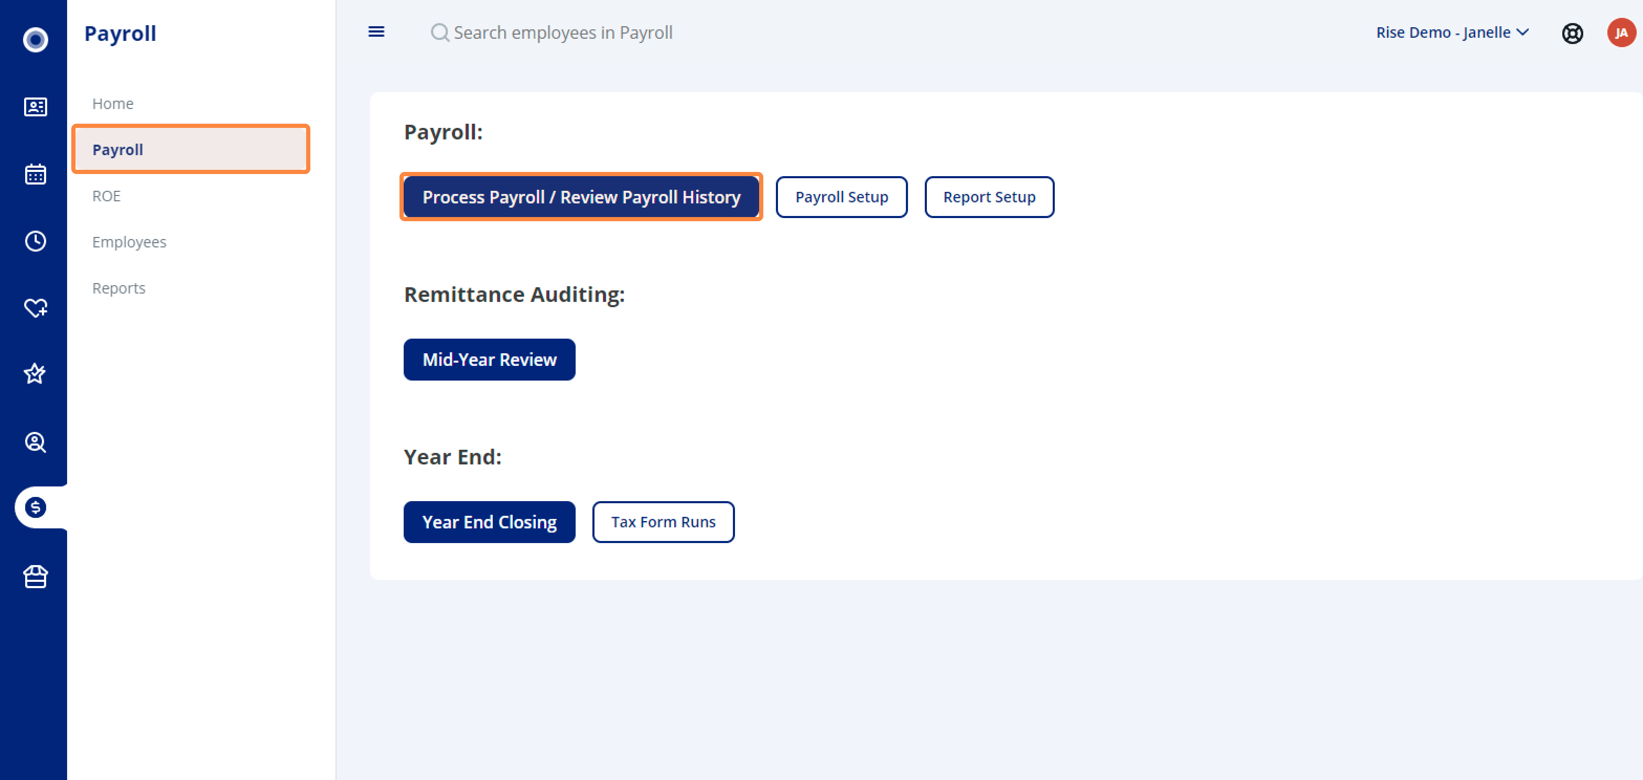Open the help lifebuoy icon
Viewport: 1643px width, 780px height.
[1572, 33]
